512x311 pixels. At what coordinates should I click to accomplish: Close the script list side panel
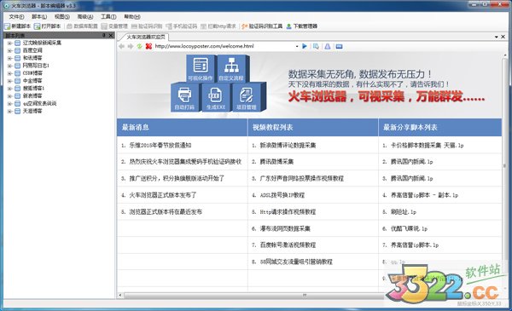111,35
